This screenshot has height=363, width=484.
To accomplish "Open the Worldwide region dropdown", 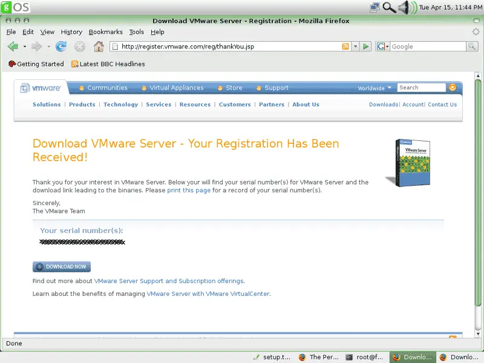I will click(374, 88).
